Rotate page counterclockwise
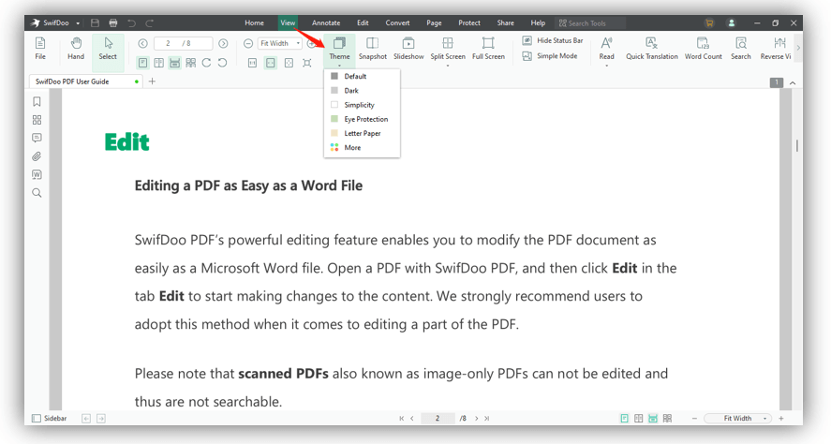 223,63
